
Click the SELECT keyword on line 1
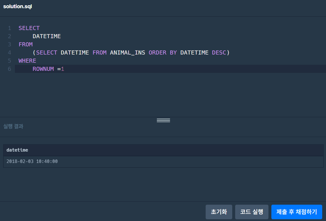pos(29,28)
